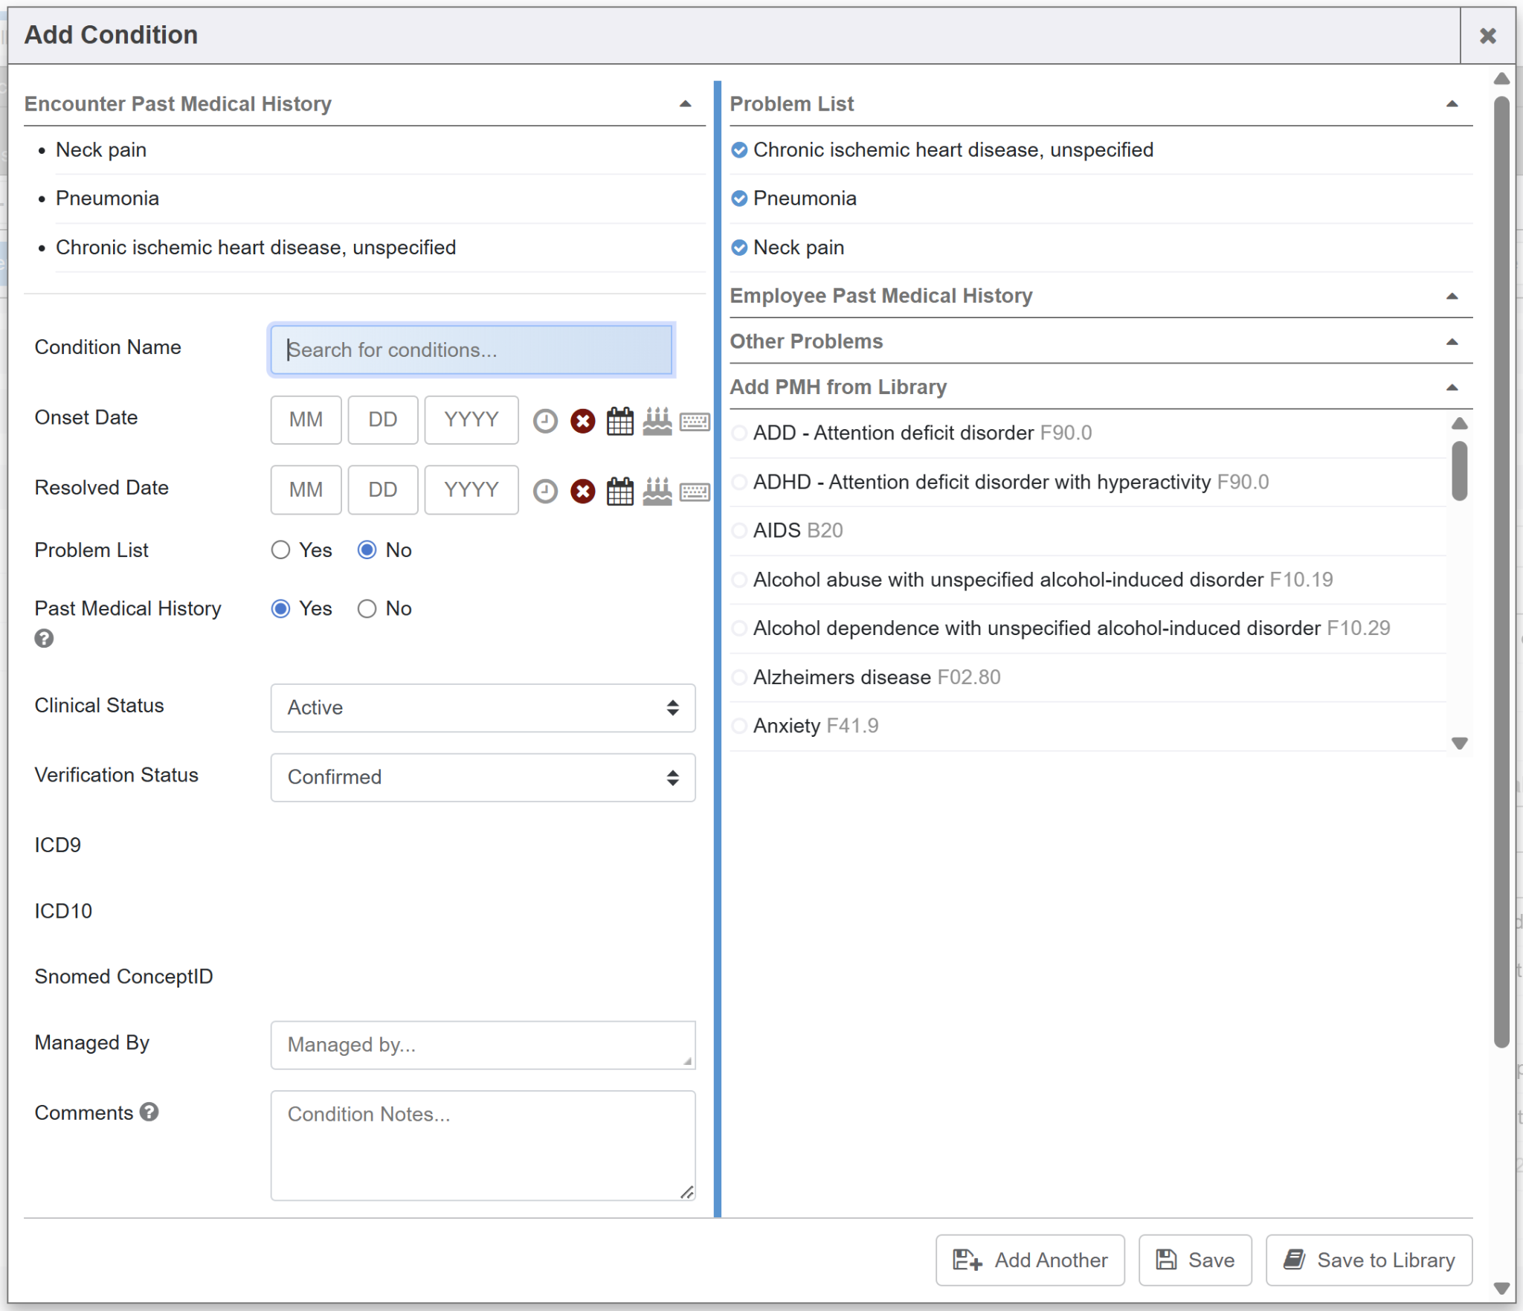1523x1311 pixels.
Task: Click the Onset Date birthday cake icon
Action: (x=657, y=421)
